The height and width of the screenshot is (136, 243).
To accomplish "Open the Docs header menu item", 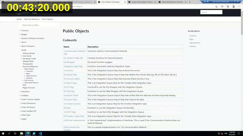I will (x=35, y=12).
